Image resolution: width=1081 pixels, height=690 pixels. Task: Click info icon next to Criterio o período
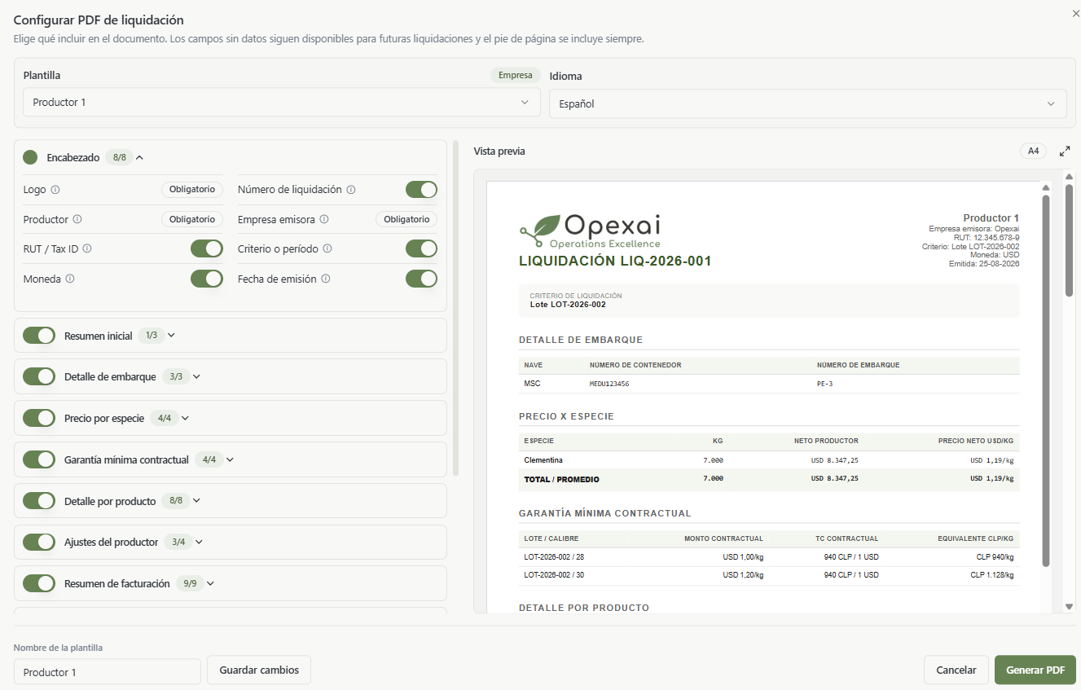tap(327, 249)
